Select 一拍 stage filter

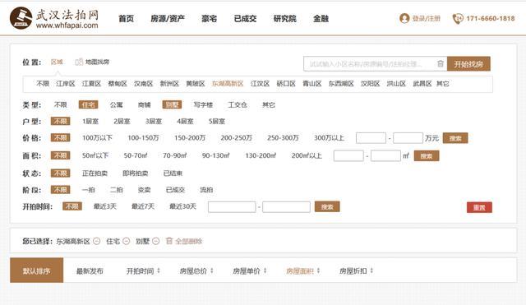click(x=89, y=190)
